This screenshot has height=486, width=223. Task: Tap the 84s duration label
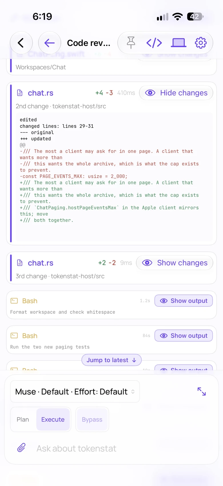[x=146, y=335]
